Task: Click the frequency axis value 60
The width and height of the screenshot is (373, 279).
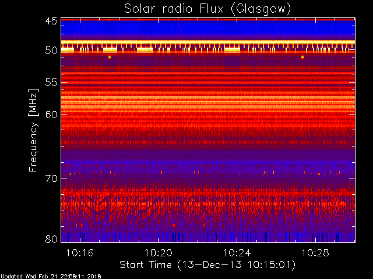Action: coord(51,115)
